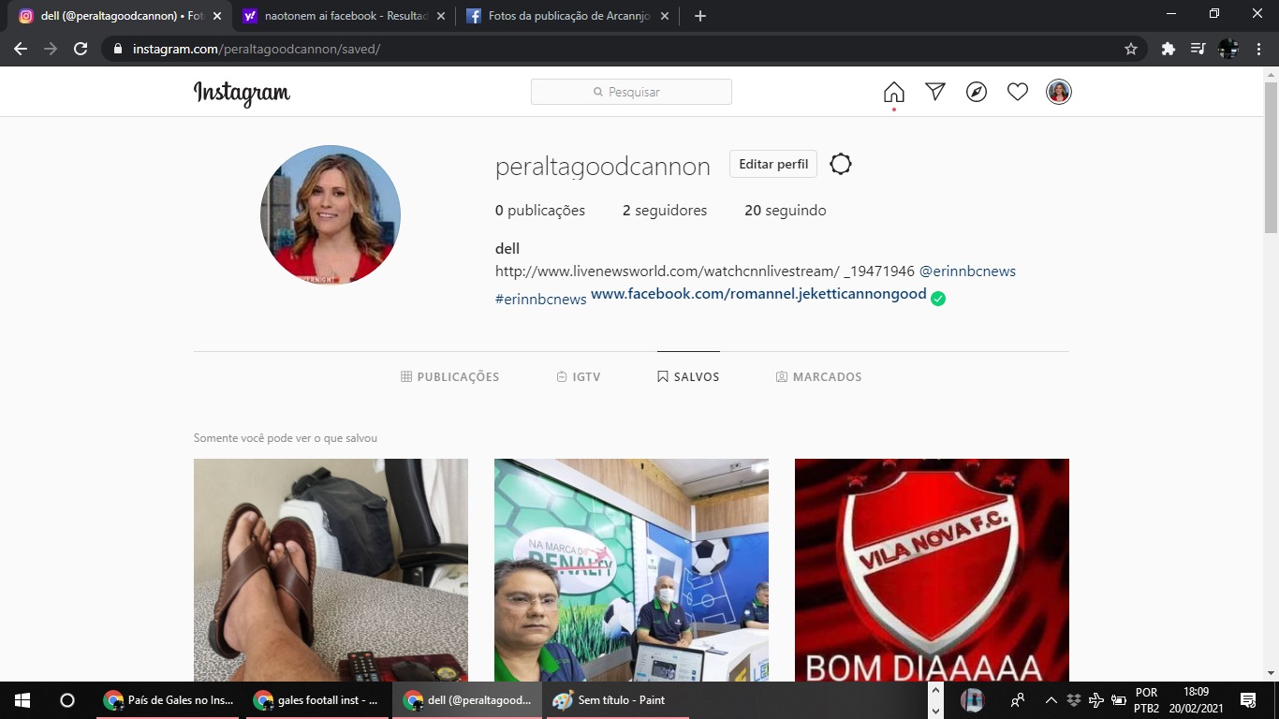The image size is (1279, 719).
Task: Open media control icon in Chrome toolbar
Action: coord(1198,49)
